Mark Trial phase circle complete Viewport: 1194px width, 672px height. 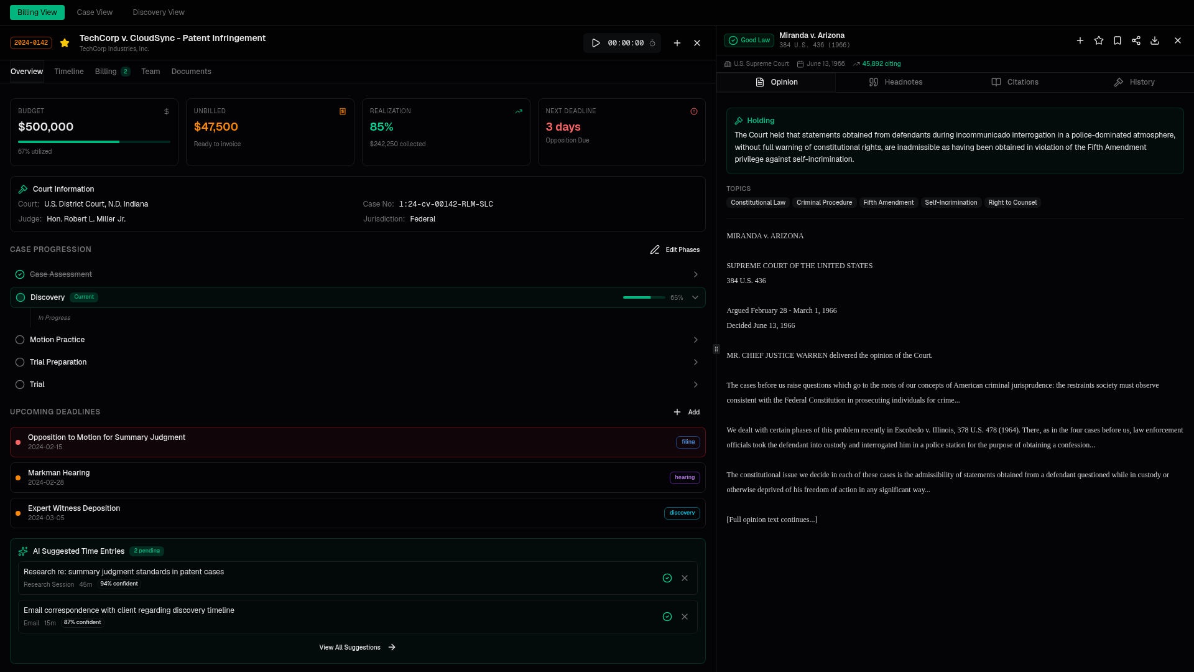click(20, 385)
